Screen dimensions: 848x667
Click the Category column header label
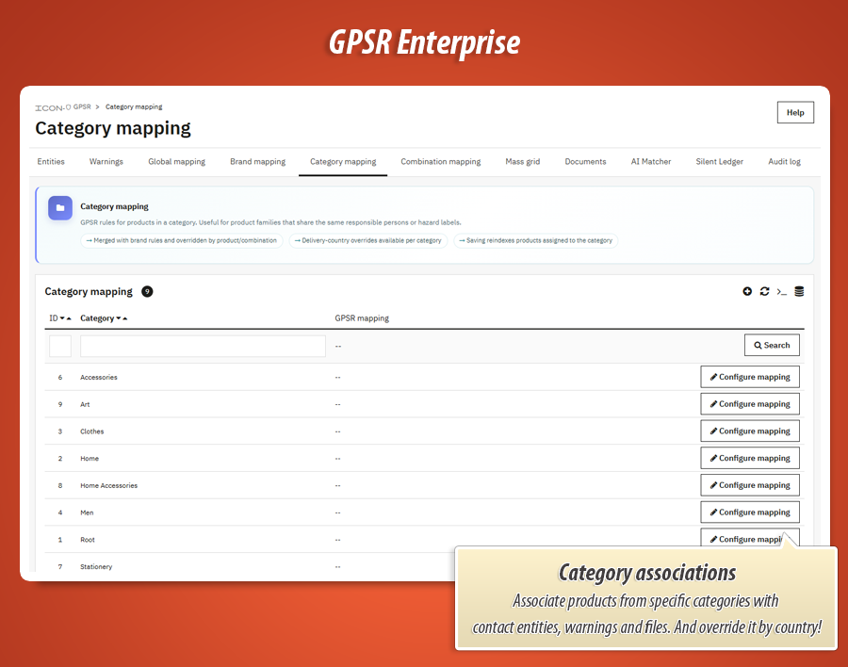[x=97, y=318]
